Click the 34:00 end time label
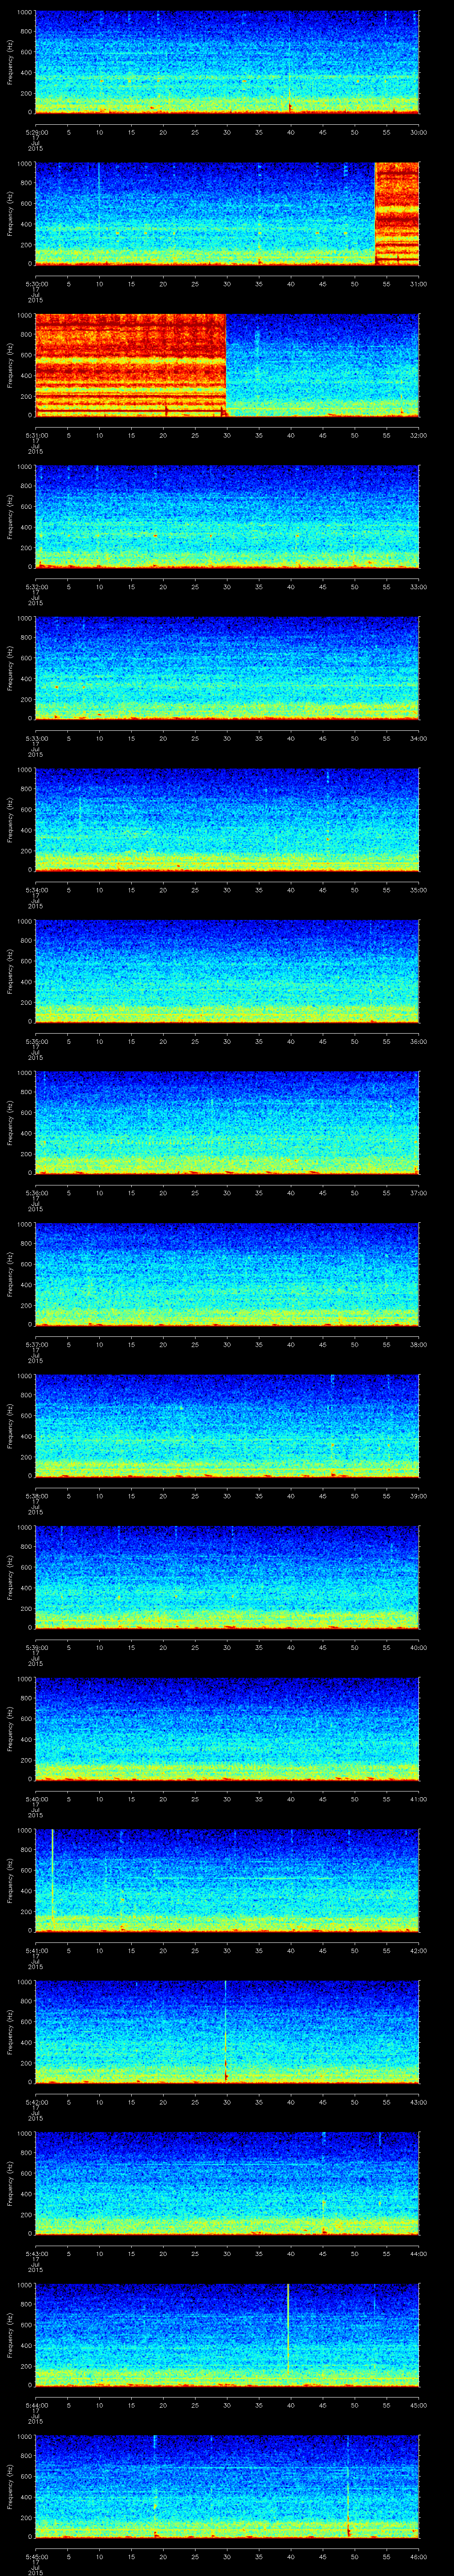 [x=419, y=738]
